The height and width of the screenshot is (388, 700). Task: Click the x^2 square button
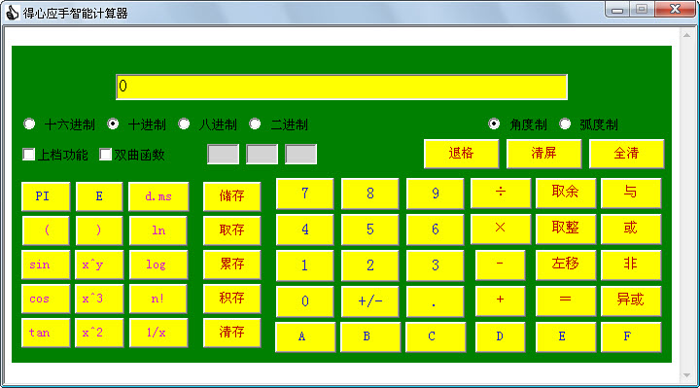click(x=99, y=333)
